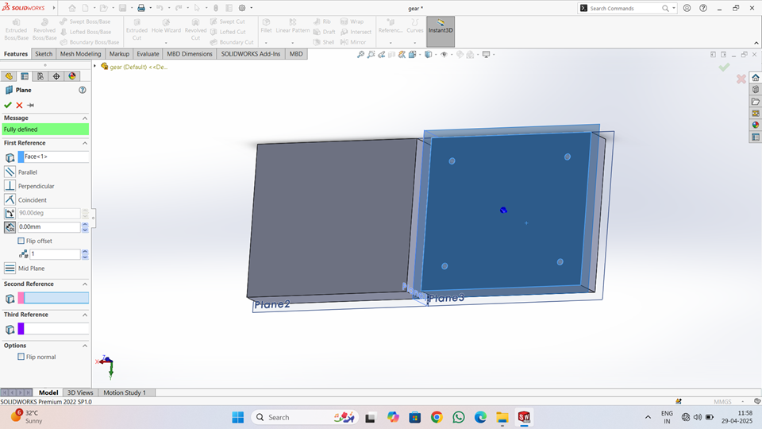Image resolution: width=762 pixels, height=429 pixels.
Task: Open the View Palette pane icon
Action: pyautogui.click(x=755, y=113)
